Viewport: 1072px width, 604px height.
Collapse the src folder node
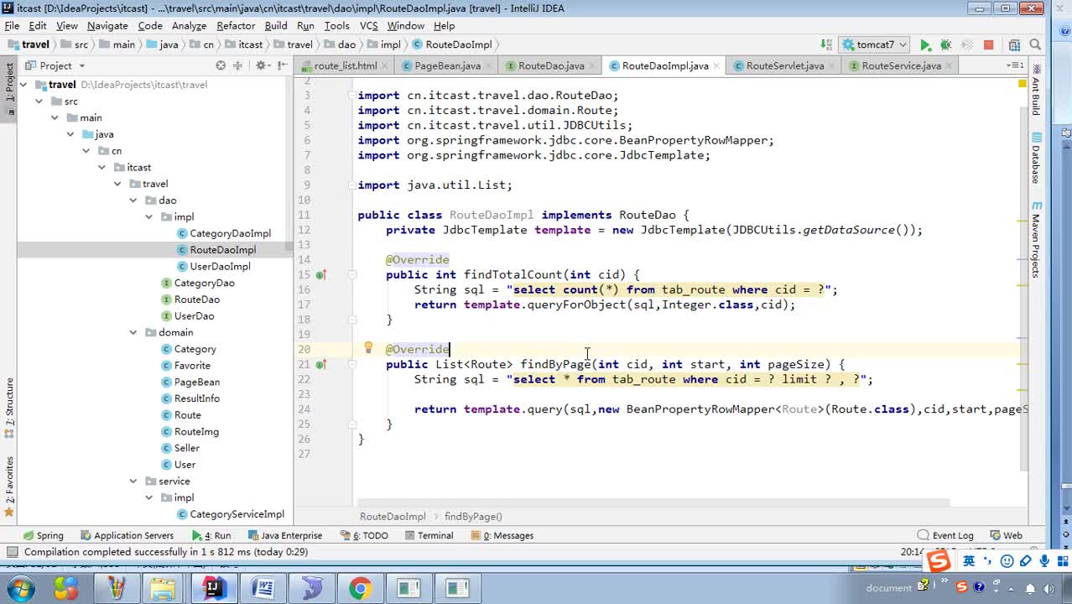pos(39,102)
